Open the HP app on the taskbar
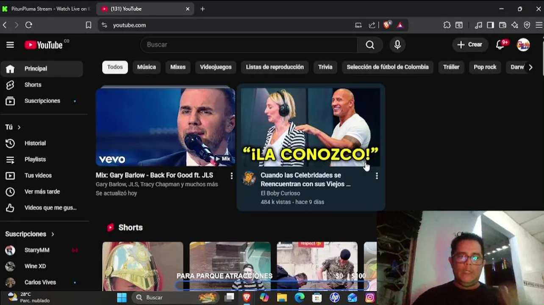Screen dimensions: 544x305 pos(335,297)
